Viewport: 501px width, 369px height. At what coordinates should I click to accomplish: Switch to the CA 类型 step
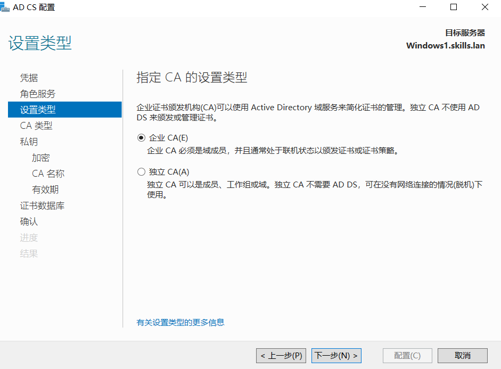pos(36,126)
